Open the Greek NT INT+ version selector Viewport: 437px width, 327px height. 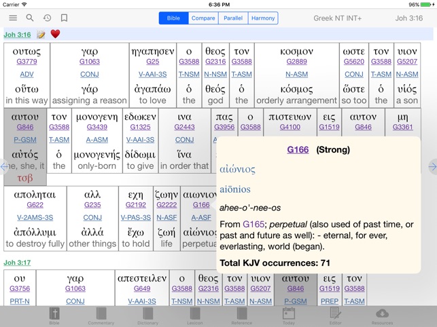pos(338,18)
